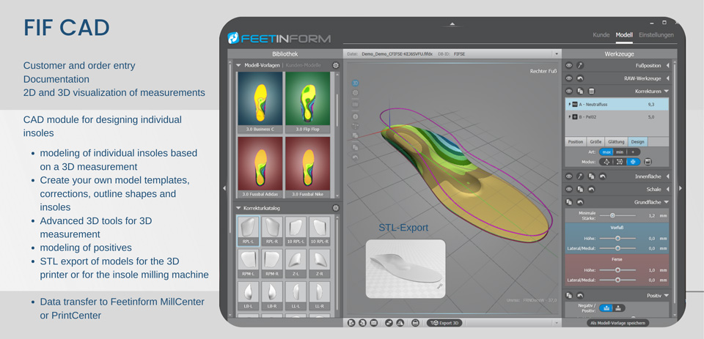Click the email icon in bottom toolbar
The image size is (704, 339).
pyautogui.click(x=373, y=322)
